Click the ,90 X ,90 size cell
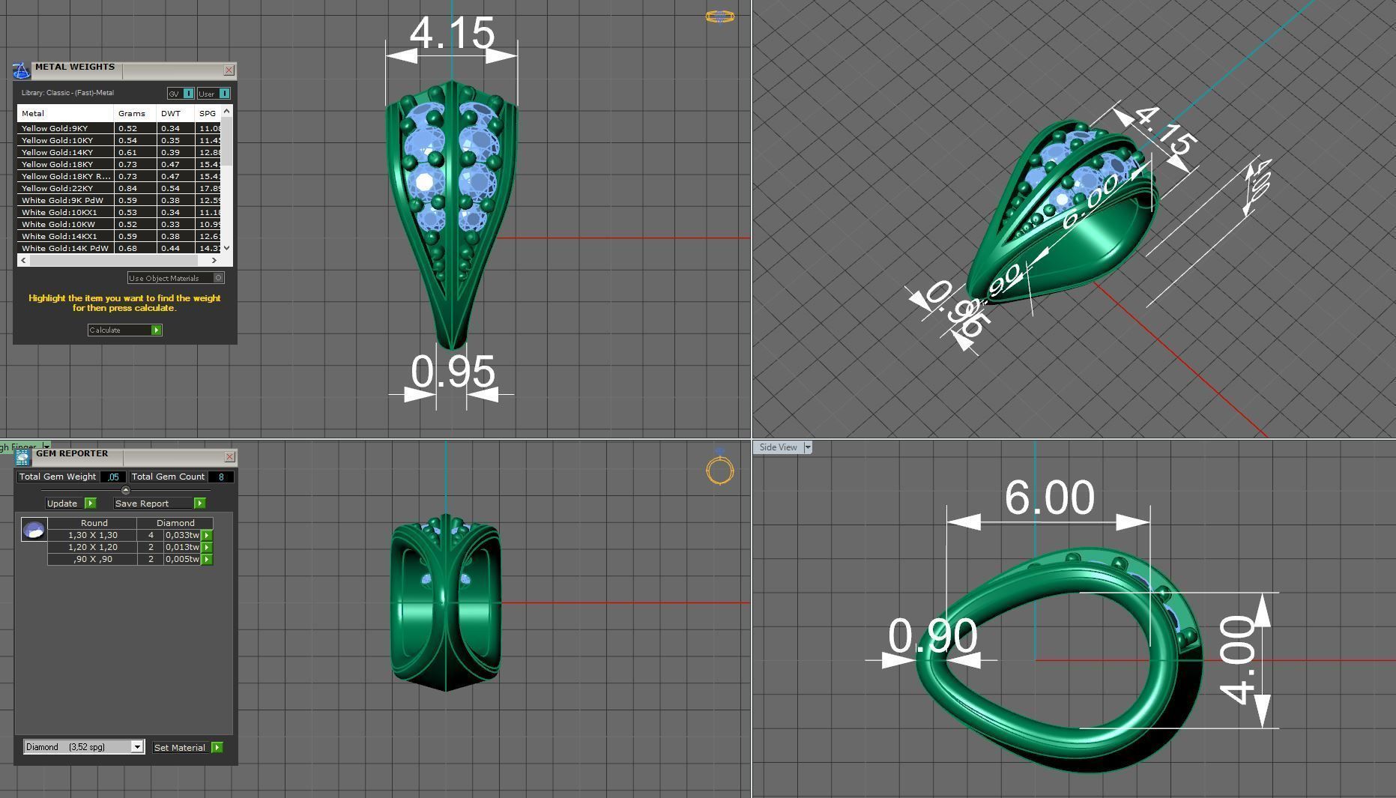 (x=93, y=559)
